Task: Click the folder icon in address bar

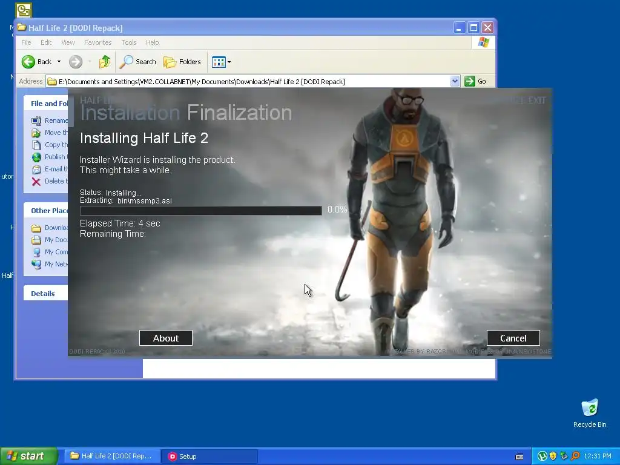Action: [52, 82]
